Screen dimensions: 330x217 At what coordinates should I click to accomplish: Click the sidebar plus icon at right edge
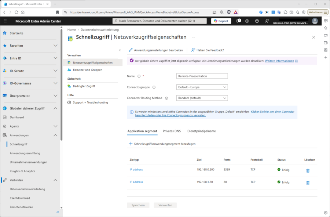click(326, 57)
